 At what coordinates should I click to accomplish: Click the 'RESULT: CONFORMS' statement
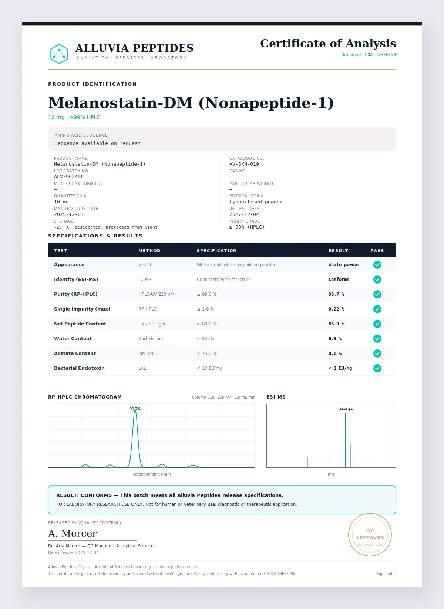point(170,495)
